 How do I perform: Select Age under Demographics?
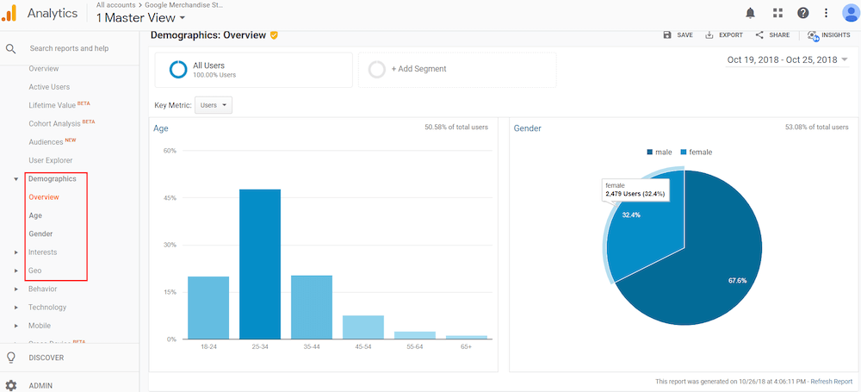point(35,215)
